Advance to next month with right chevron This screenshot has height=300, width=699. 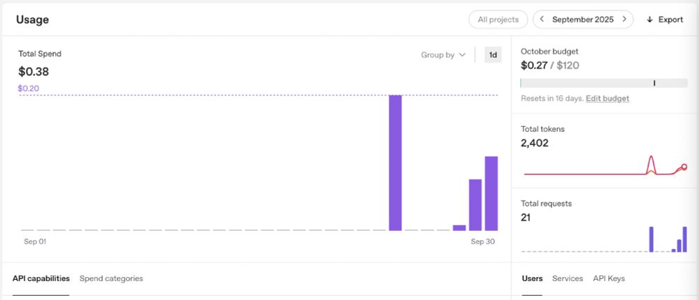pyautogui.click(x=624, y=19)
